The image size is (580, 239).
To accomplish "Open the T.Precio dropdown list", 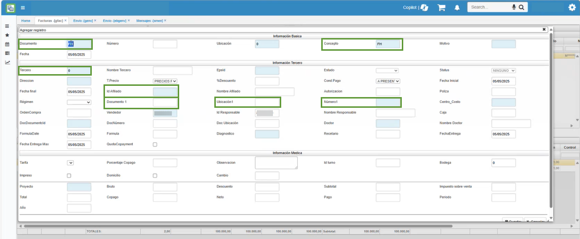I will [x=165, y=81].
